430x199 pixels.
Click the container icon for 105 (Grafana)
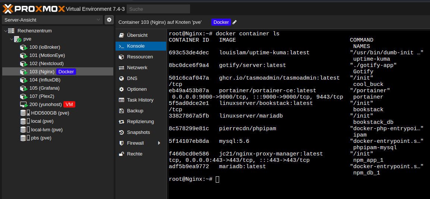click(x=24, y=88)
